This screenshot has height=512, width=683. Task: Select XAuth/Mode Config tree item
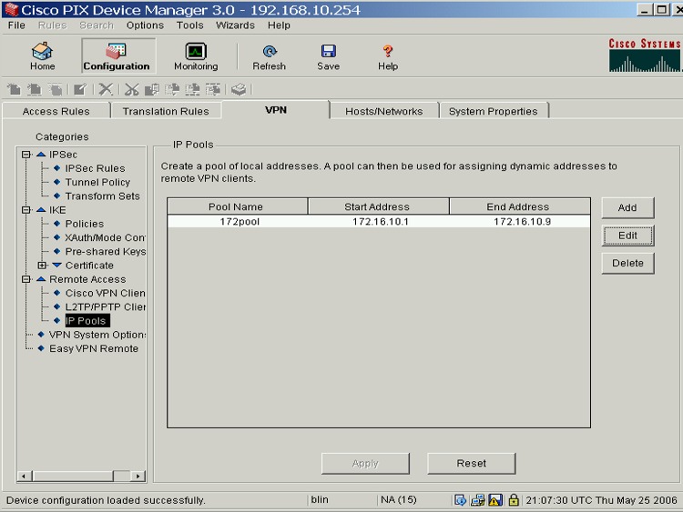pos(105,238)
